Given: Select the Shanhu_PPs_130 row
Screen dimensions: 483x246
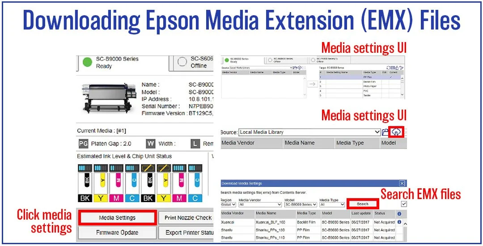Looking at the screenshot, I should [311, 230].
